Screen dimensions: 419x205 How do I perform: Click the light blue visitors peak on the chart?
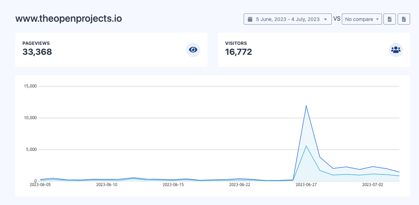(306, 146)
